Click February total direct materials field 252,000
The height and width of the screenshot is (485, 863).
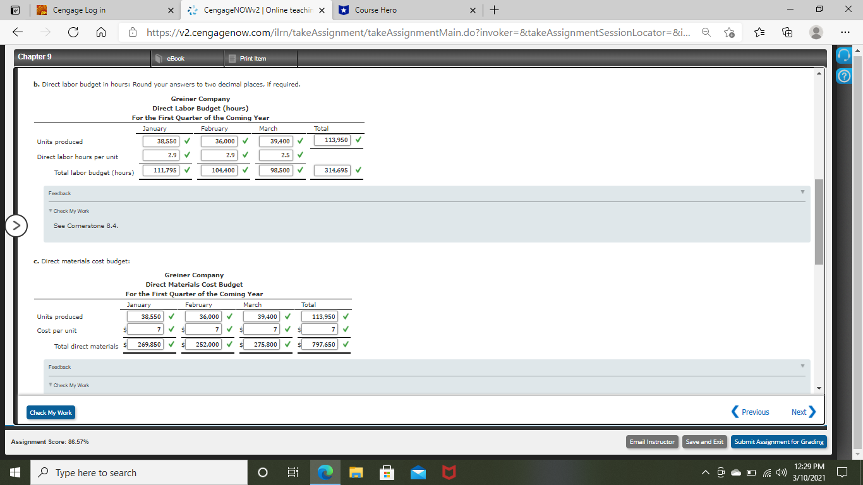[x=203, y=345]
